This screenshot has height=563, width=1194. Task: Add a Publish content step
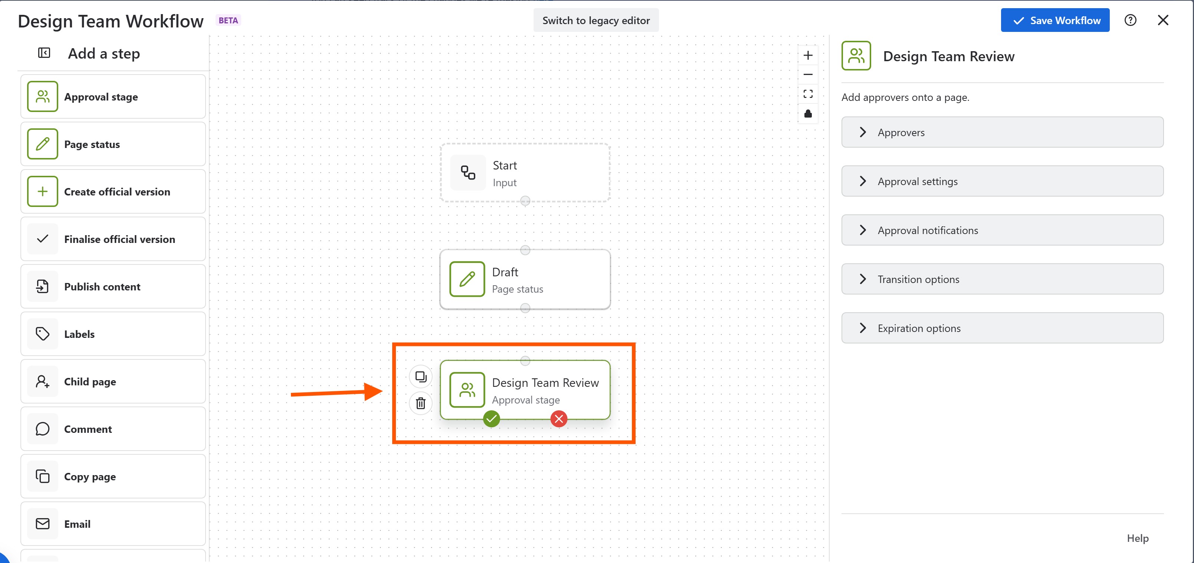point(113,287)
